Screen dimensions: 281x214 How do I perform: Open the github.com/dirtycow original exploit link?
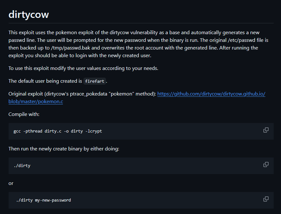(x=211, y=94)
